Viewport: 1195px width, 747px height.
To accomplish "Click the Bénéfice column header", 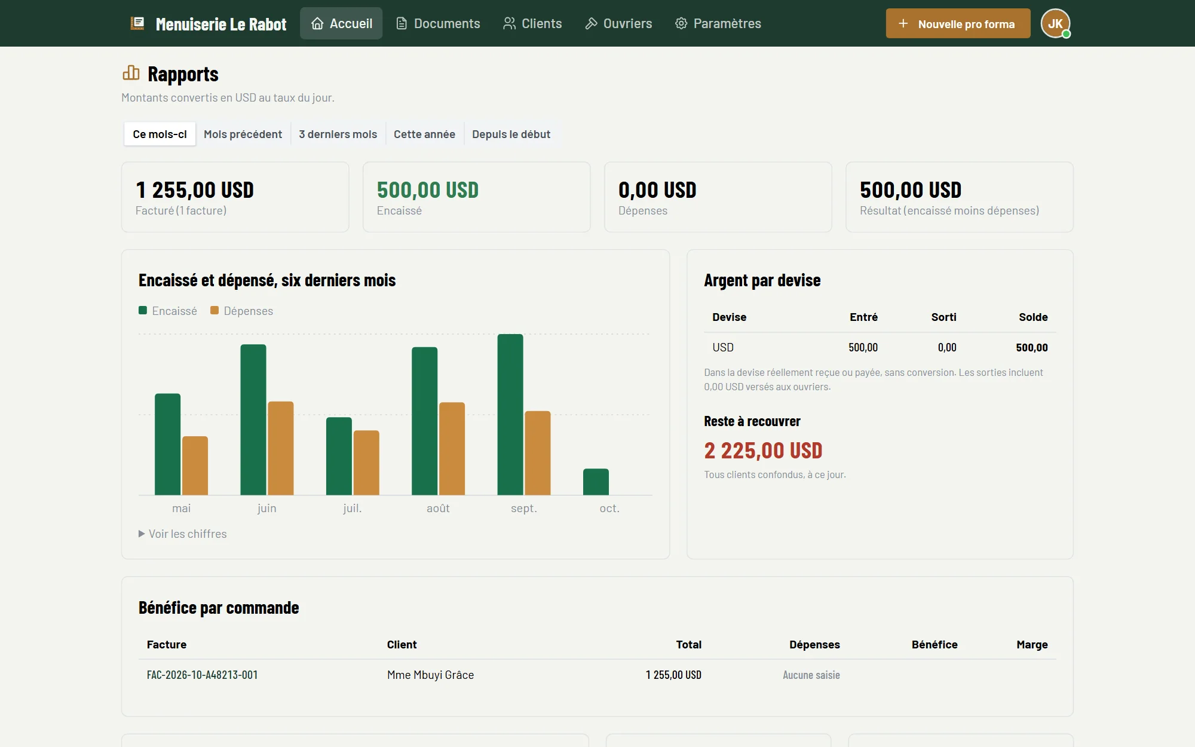I will 934,644.
